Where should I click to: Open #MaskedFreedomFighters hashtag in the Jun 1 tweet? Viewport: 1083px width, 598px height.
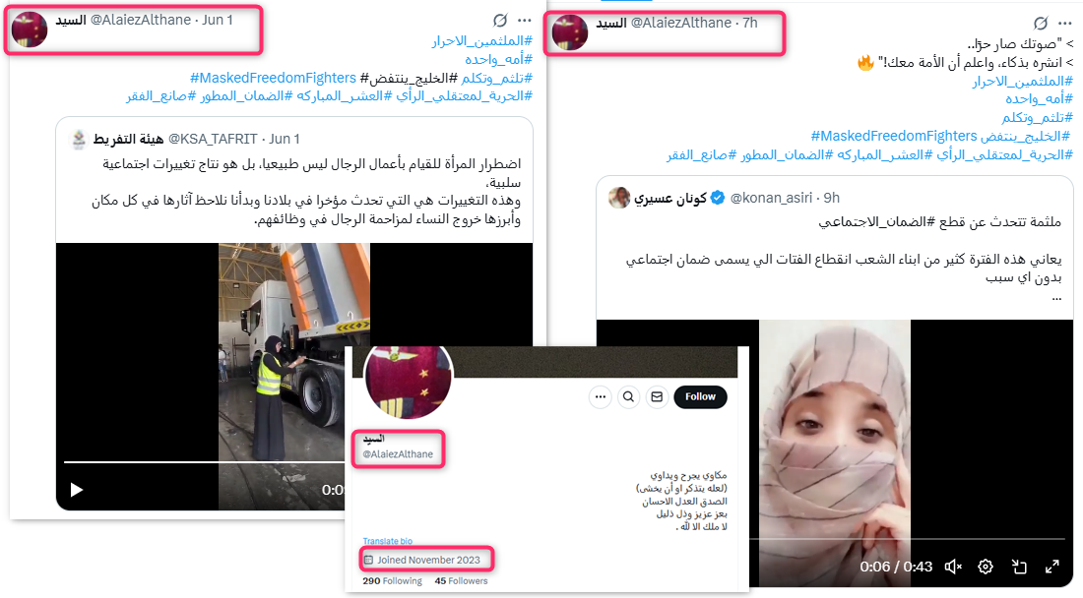tap(273, 78)
